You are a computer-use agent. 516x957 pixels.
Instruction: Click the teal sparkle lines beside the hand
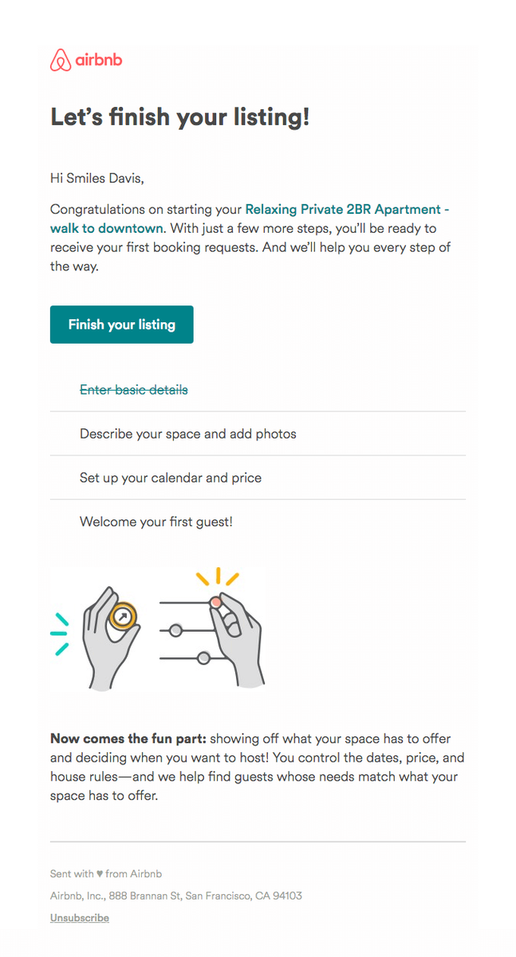61,634
